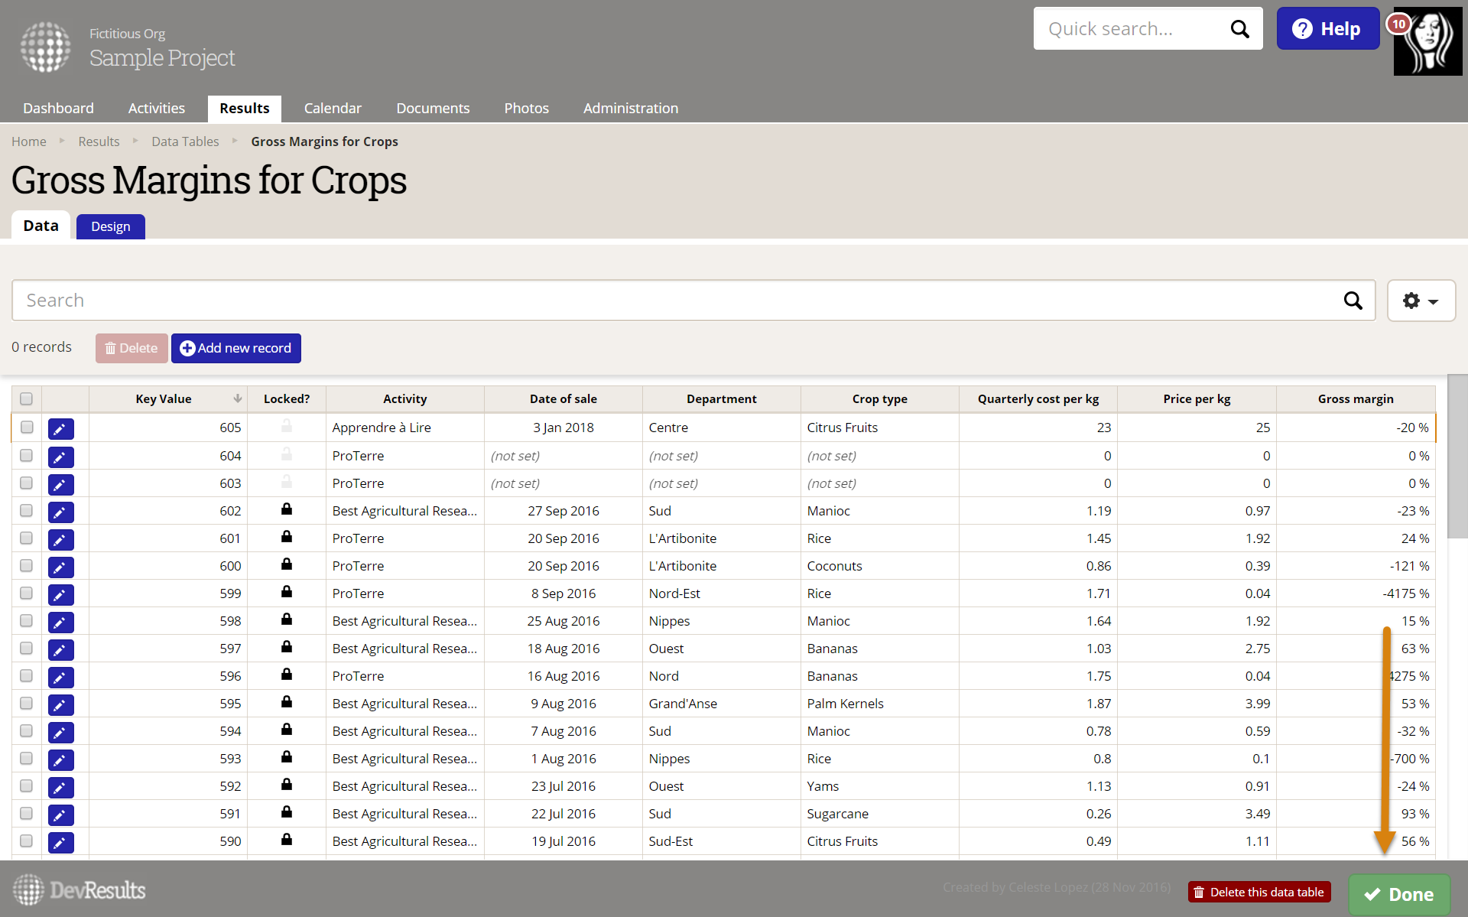Edit record 599 using its pencil icon
Image resolution: width=1468 pixels, height=917 pixels.
[60, 594]
